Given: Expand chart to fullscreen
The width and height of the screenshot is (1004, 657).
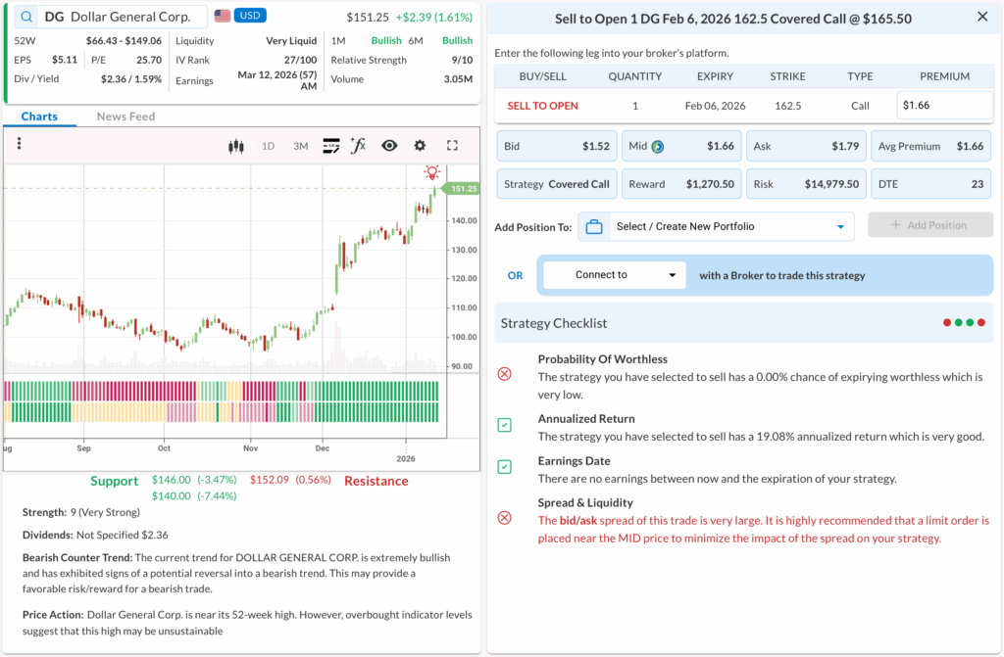Looking at the screenshot, I should click(452, 146).
